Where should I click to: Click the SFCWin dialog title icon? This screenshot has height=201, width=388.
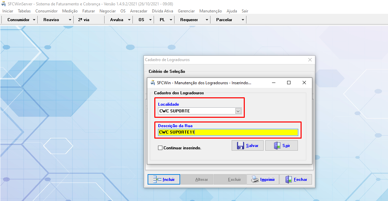tap(152, 83)
